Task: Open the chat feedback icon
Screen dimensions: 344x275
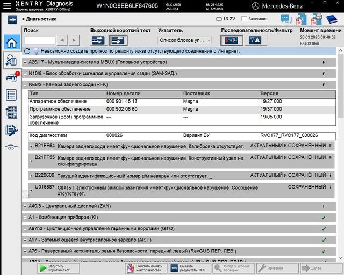Action: click(x=286, y=19)
